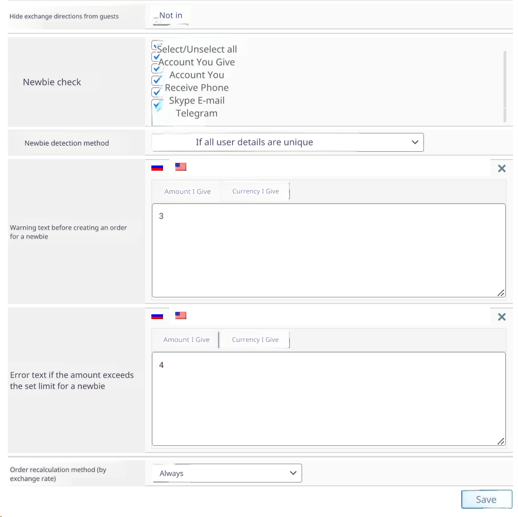Select Russian flag for error text editor
The width and height of the screenshot is (518, 517).
coord(157,316)
